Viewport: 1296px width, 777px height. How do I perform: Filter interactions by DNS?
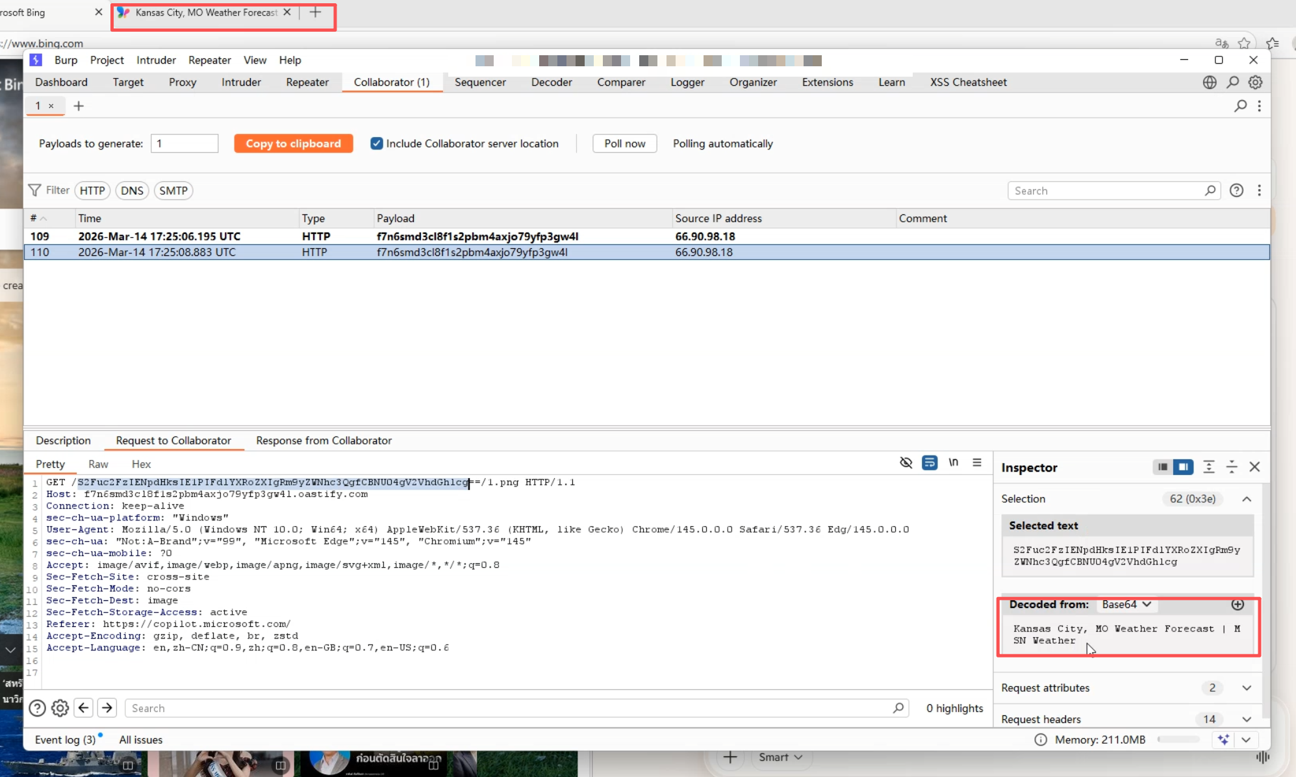pyautogui.click(x=132, y=190)
